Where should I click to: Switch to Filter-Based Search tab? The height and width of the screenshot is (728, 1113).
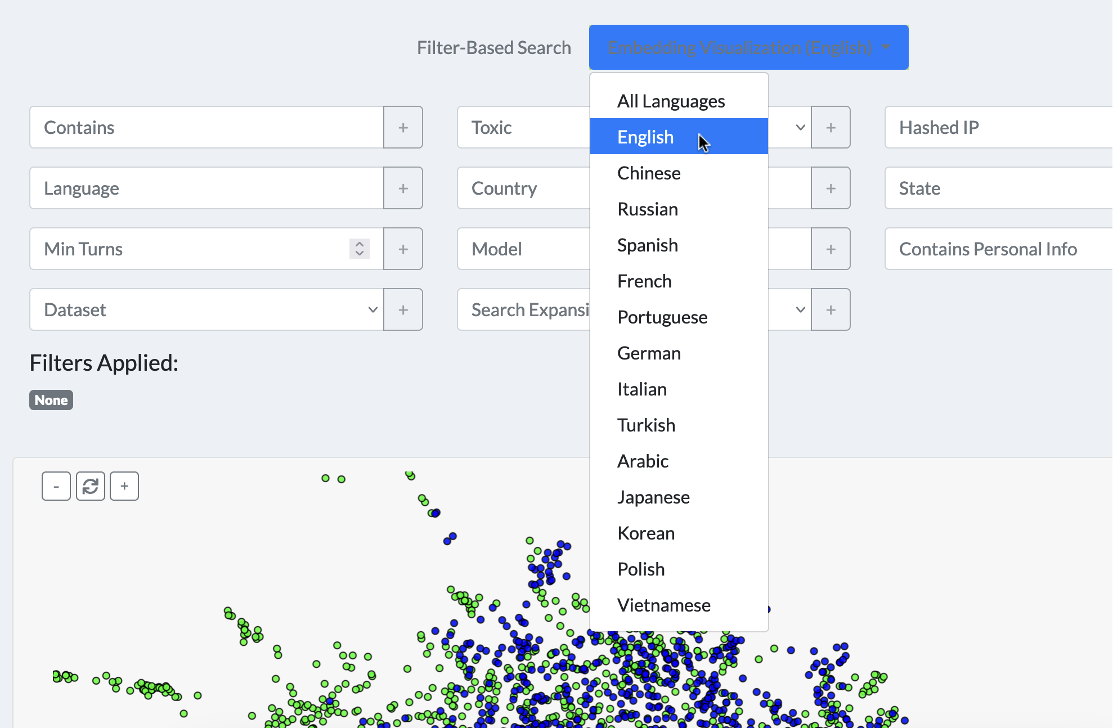(493, 48)
